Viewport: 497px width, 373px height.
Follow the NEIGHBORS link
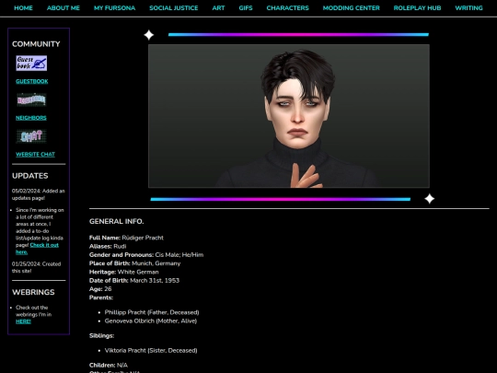(x=31, y=118)
